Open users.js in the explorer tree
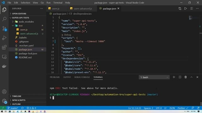Image resolution: width=202 pixels, height=113 pixels. [x=24, y=30]
